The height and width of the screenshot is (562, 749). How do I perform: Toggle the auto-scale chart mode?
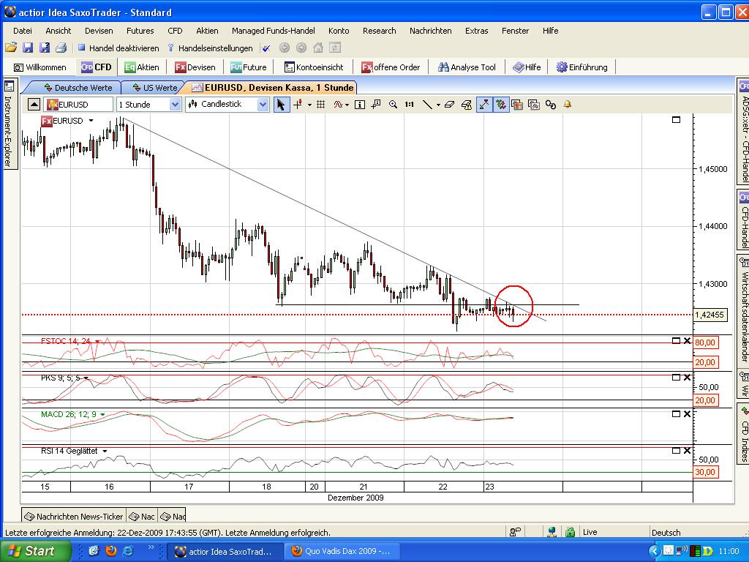483,105
